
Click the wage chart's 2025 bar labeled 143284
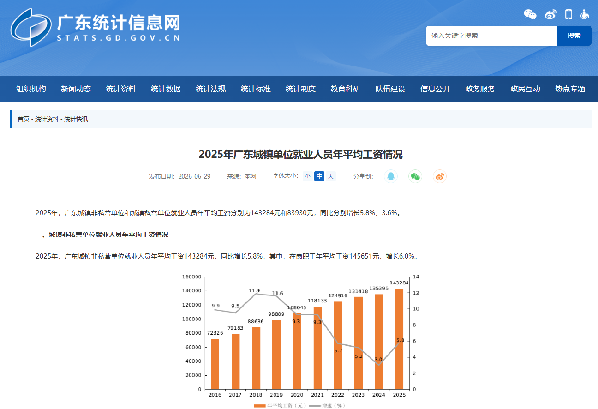[399, 339]
